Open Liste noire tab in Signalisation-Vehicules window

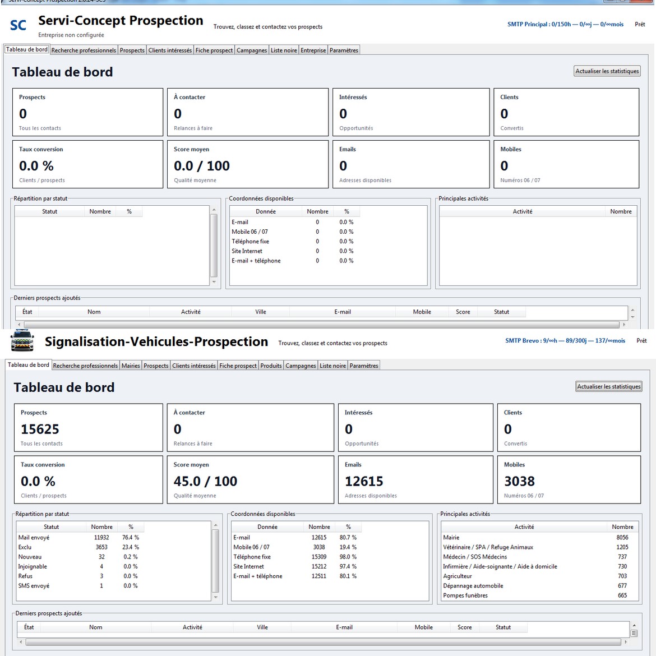333,366
